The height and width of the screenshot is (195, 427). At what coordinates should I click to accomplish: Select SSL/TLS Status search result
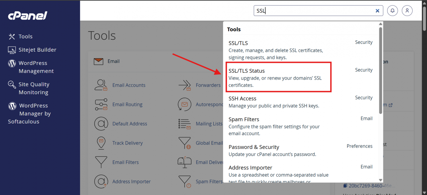(x=300, y=78)
